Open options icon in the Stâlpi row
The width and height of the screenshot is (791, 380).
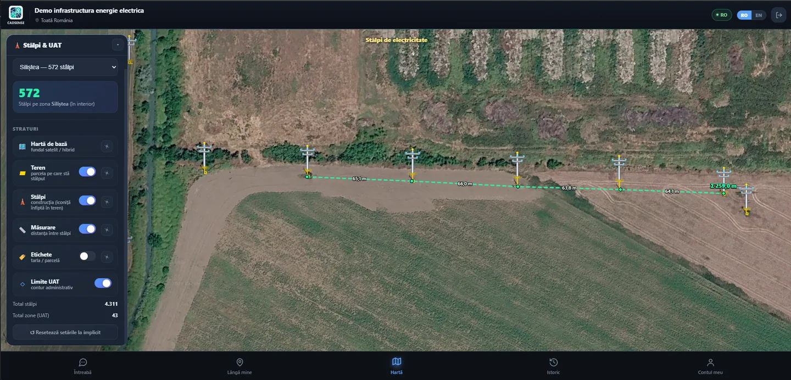tap(107, 202)
